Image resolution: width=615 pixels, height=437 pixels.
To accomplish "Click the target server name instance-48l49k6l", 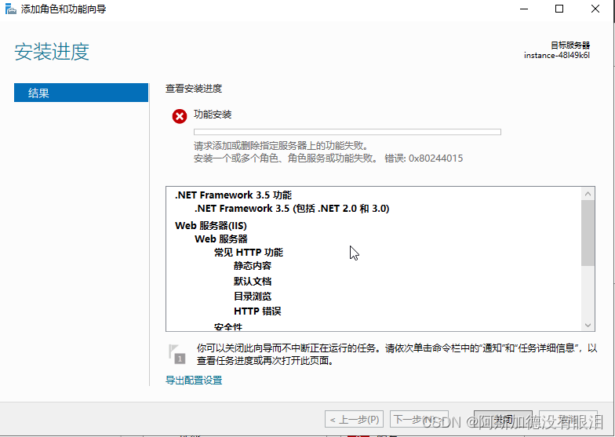I will coord(557,55).
